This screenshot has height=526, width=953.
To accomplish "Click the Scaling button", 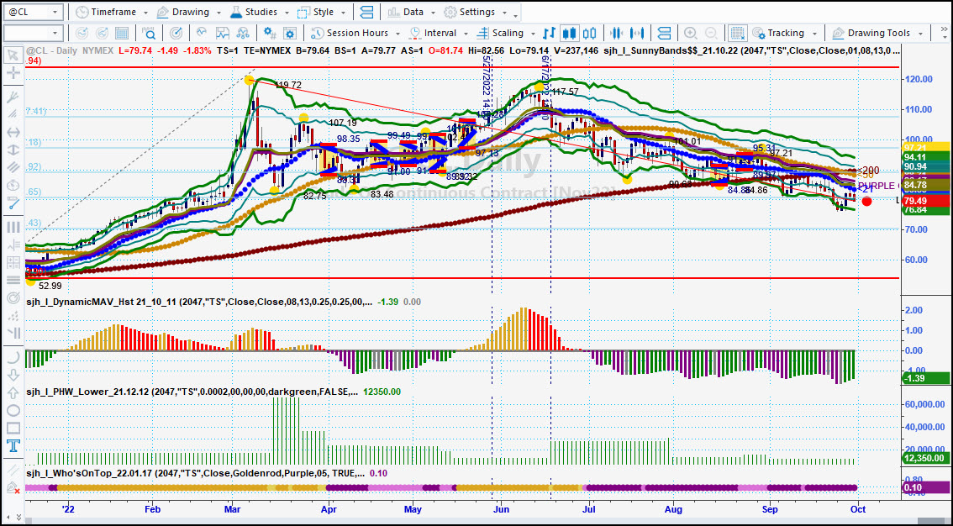I will (500, 33).
